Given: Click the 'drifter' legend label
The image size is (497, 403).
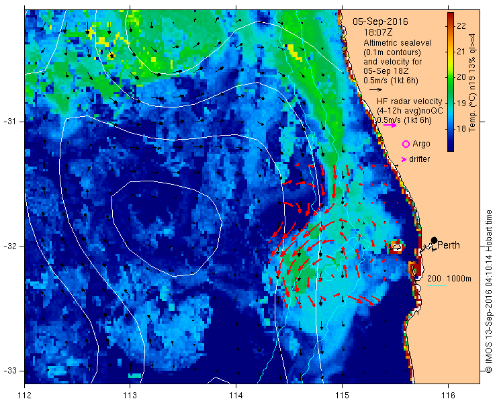Looking at the screenshot, I should coord(419,159).
